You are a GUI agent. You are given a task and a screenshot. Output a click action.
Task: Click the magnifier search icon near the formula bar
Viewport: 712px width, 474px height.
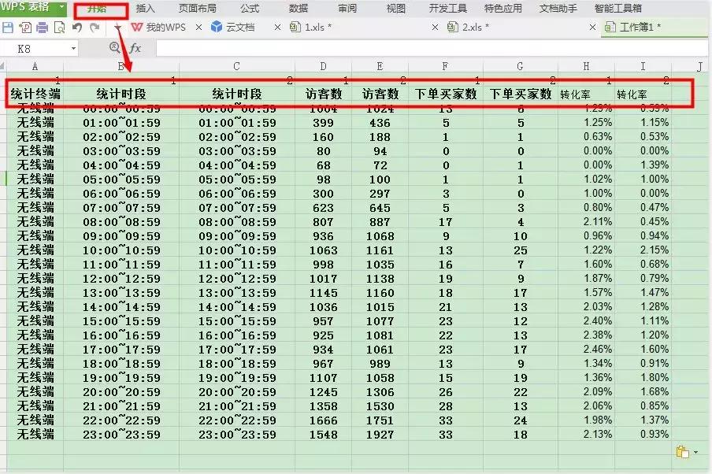pyautogui.click(x=114, y=48)
